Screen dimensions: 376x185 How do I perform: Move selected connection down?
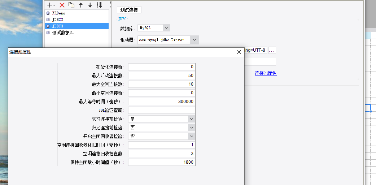point(90,5)
